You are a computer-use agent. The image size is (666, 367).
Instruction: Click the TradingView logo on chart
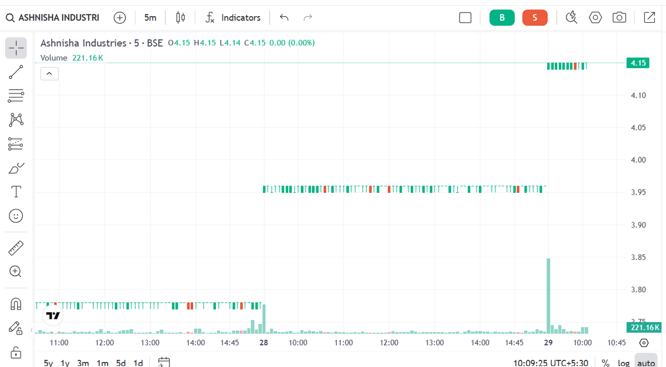tap(53, 316)
